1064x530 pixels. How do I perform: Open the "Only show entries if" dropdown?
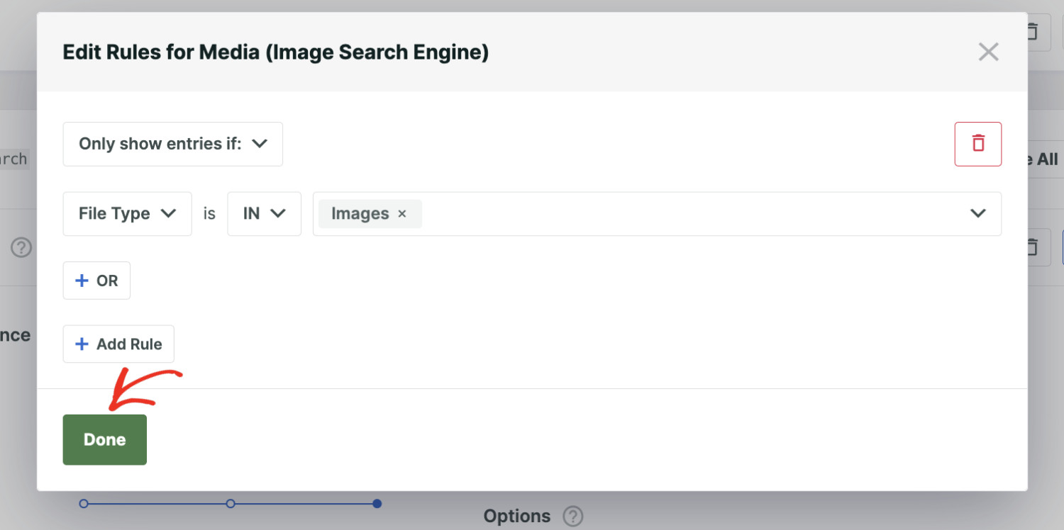172,144
